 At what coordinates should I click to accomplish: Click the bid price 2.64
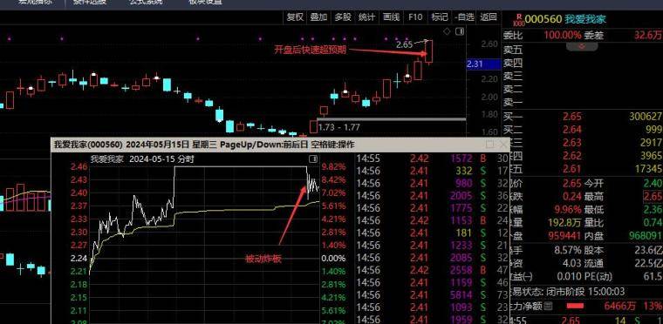[x=572, y=129]
